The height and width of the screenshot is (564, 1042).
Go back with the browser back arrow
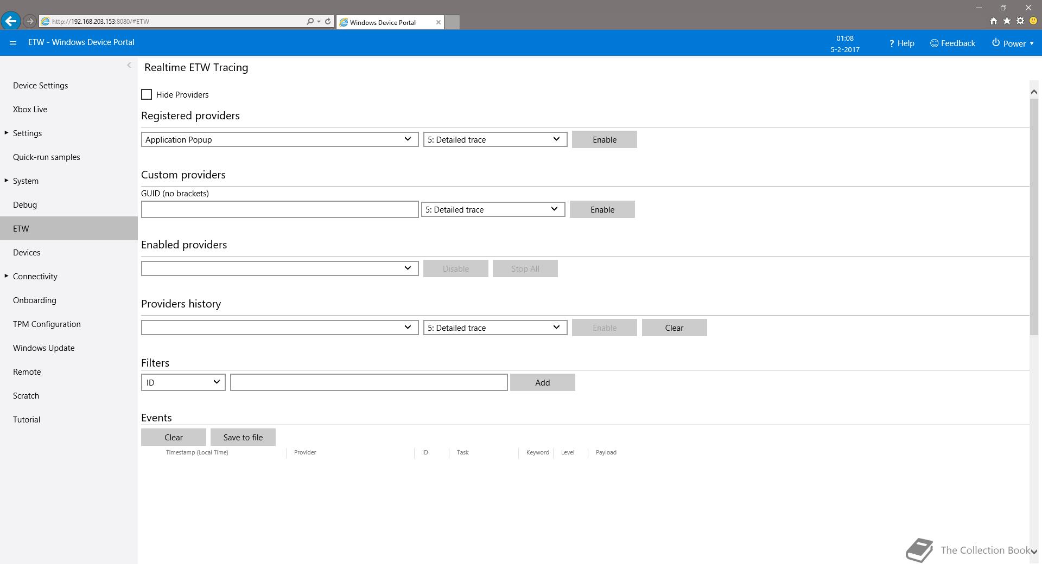pos(11,21)
